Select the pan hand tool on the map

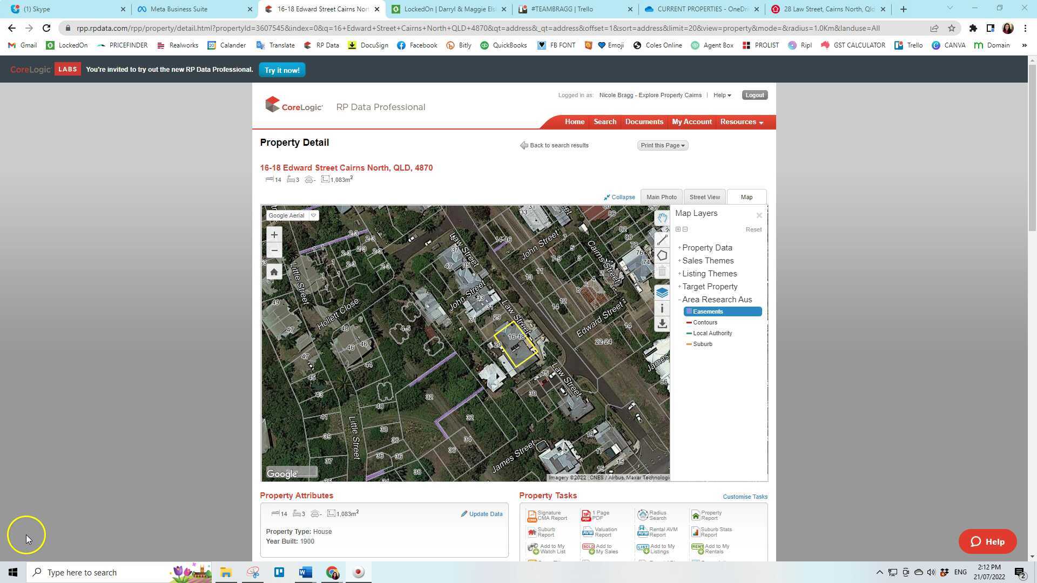662,218
